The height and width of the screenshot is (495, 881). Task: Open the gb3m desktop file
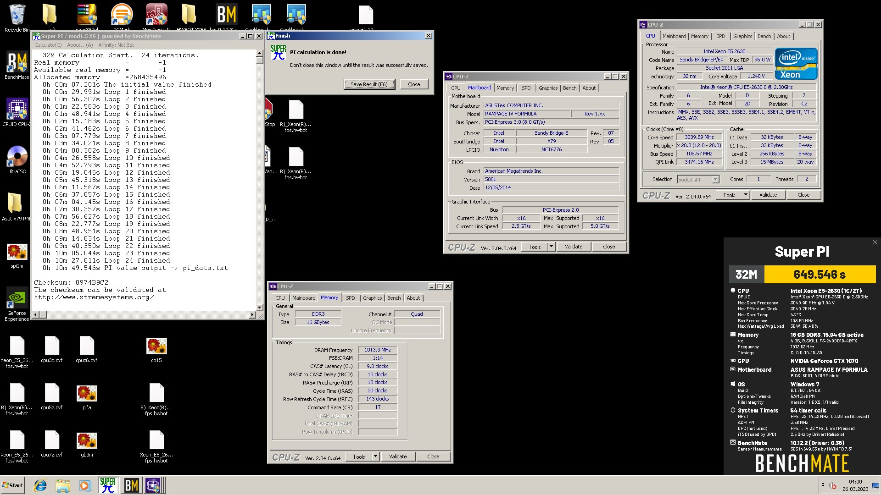coord(87,445)
